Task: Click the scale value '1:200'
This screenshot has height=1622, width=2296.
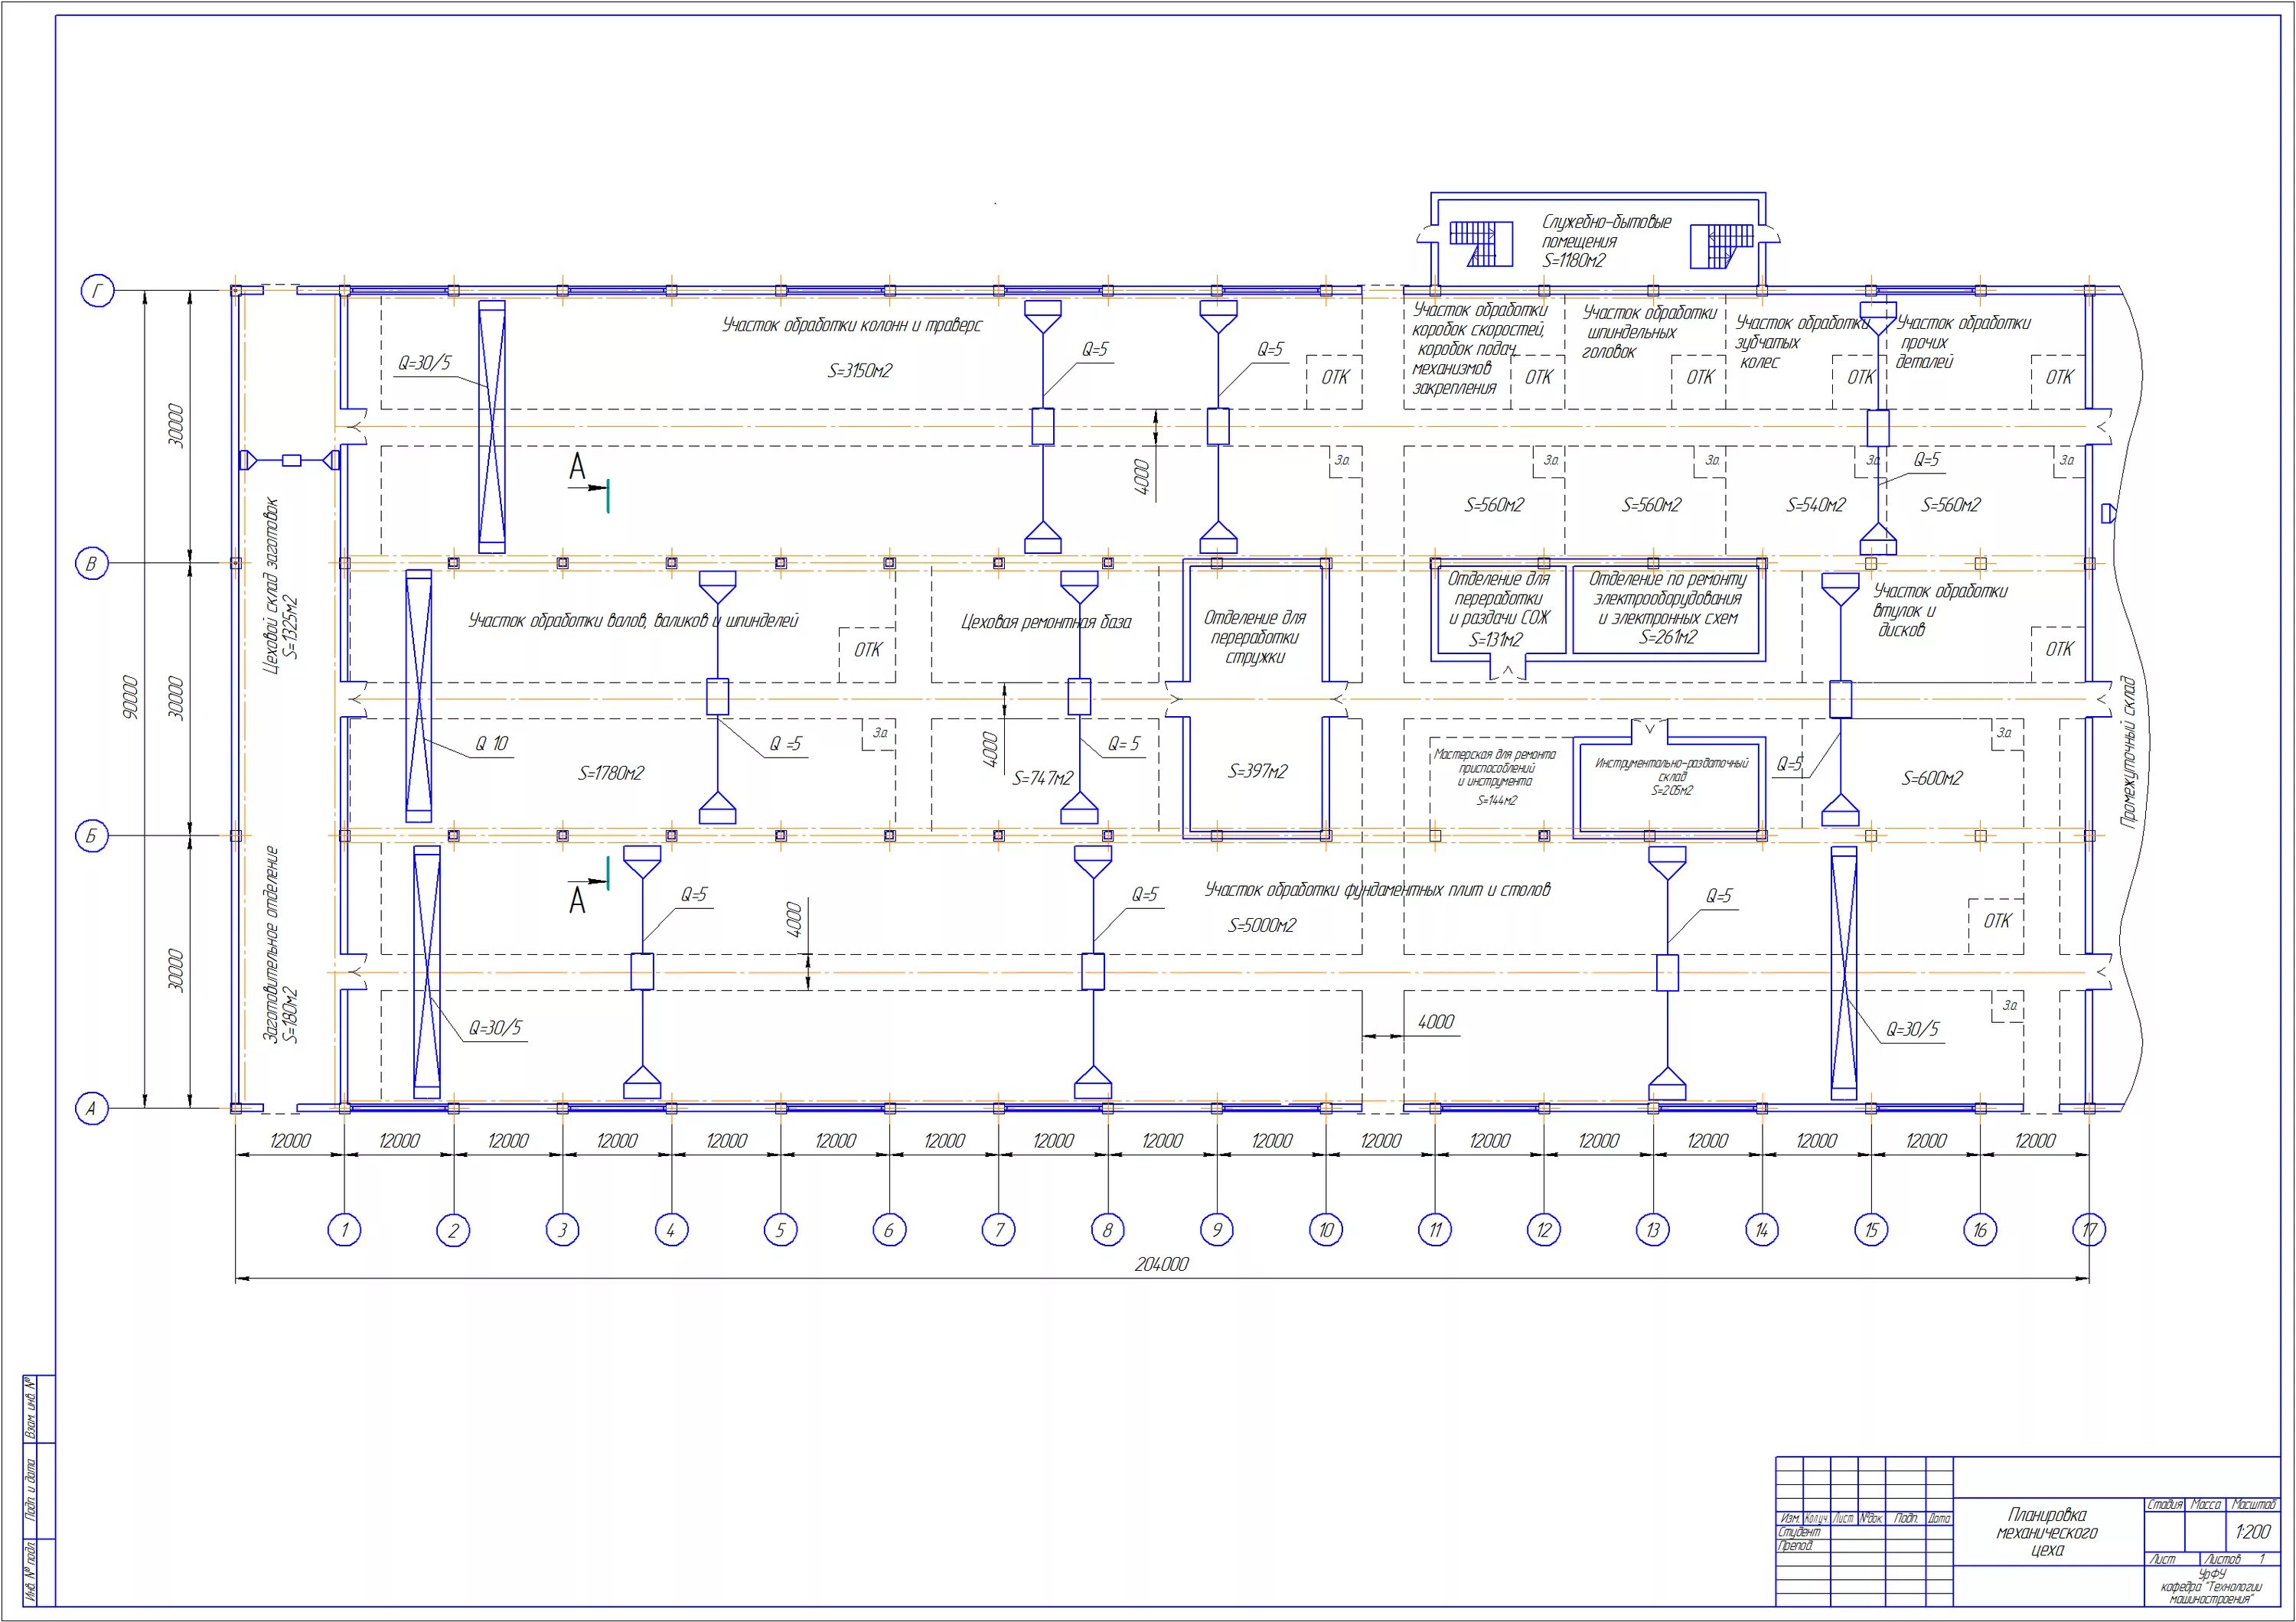Action: click(x=2253, y=1531)
